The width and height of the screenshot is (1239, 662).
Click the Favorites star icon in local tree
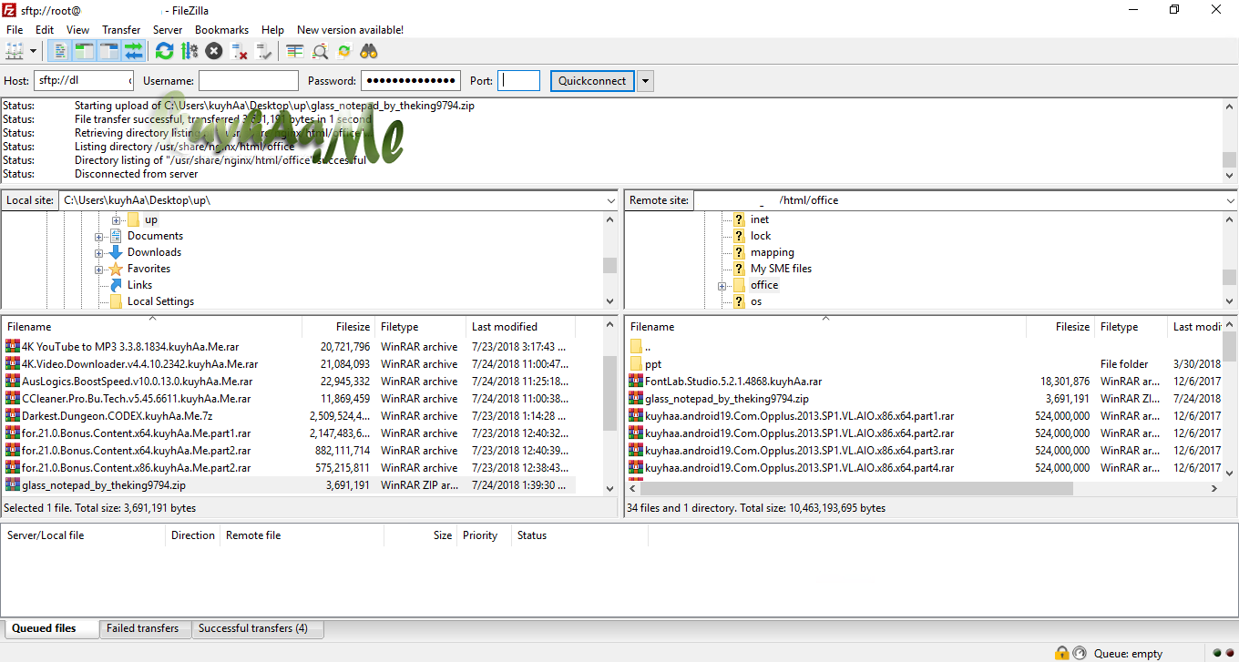tap(117, 269)
